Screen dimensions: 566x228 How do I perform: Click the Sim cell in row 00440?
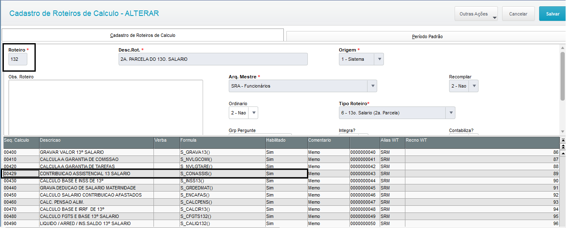click(x=286, y=188)
